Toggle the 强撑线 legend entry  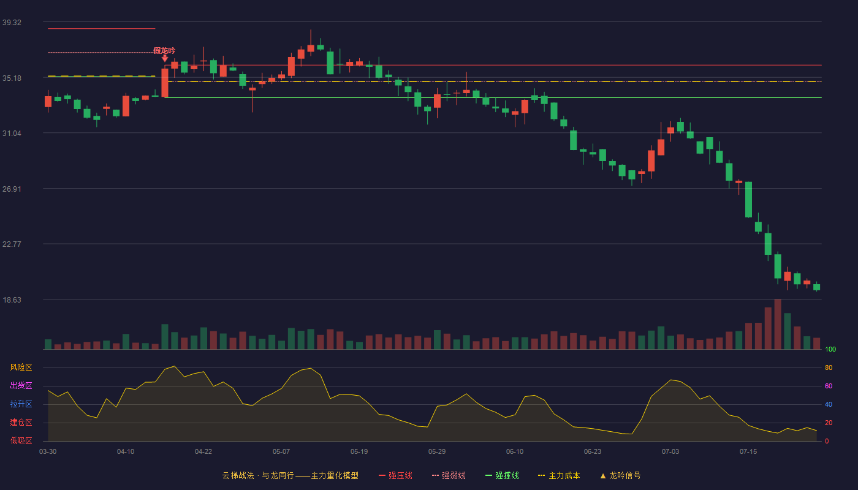502,475
